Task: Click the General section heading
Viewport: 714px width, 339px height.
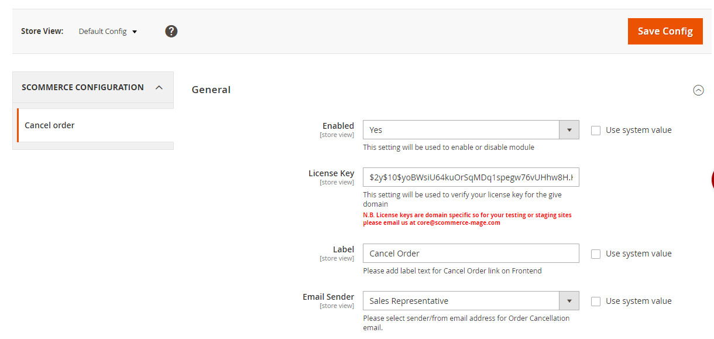Action: click(x=211, y=90)
